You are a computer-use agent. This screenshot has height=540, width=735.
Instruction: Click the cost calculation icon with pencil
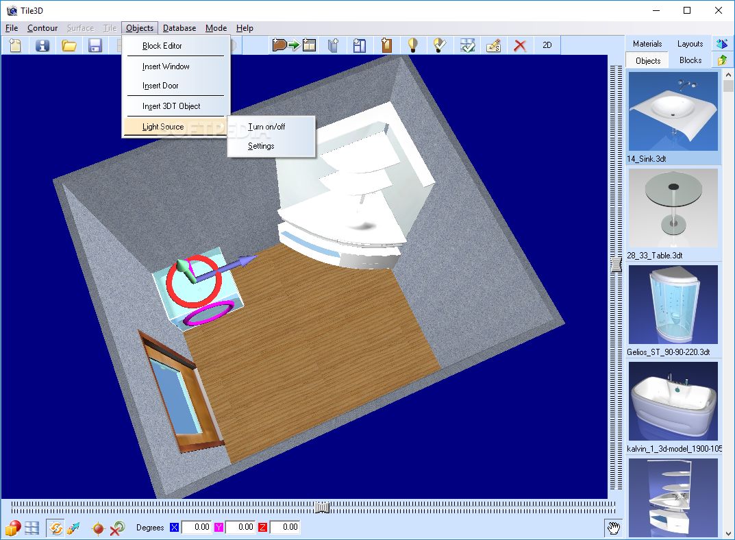pyautogui.click(x=494, y=45)
